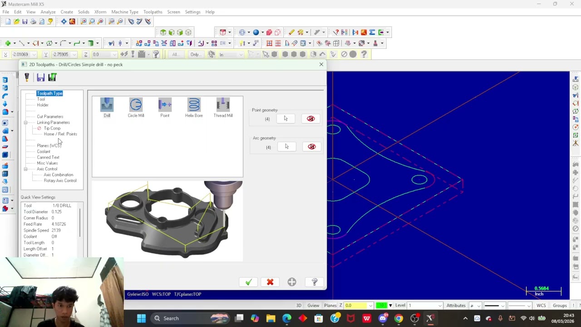Select the Circle Mill toolpath type
The width and height of the screenshot is (581, 327).
136,105
